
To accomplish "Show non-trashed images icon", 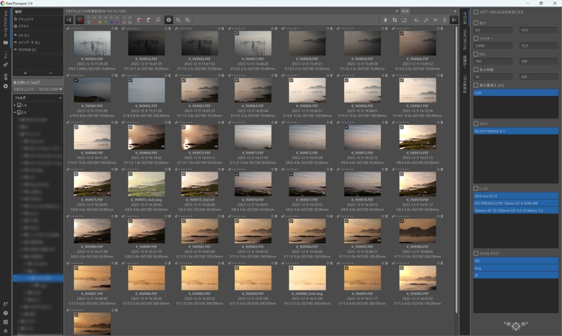I will [149, 20].
